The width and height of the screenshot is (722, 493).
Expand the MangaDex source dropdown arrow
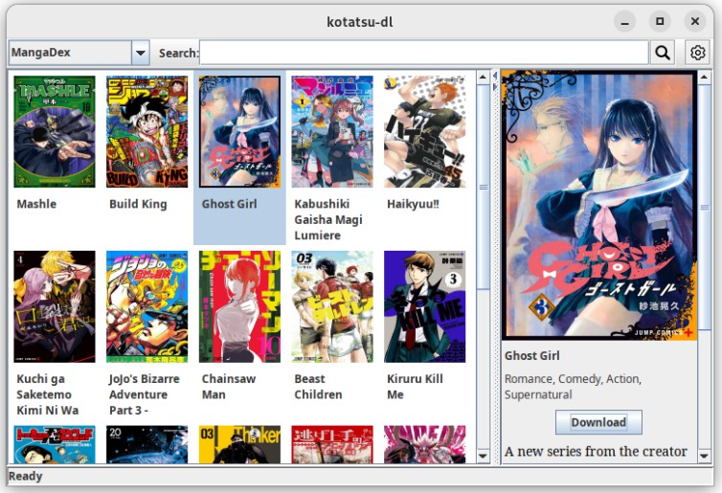[141, 53]
